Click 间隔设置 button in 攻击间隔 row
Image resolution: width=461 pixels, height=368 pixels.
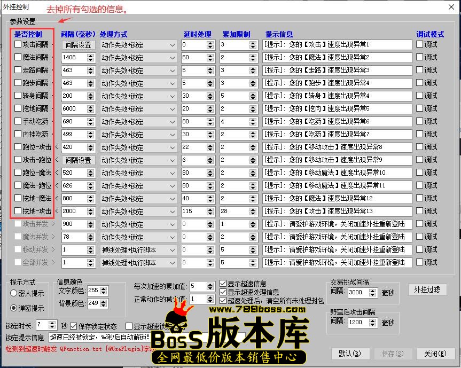(78, 45)
